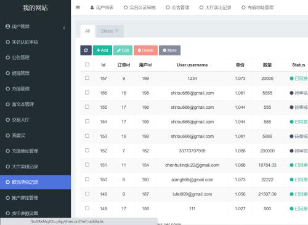Image resolution: width=308 pixels, height=225 pixels.
Task: Collapse 用户管理 with the sidebar arrow
Action: pyautogui.click(x=64, y=28)
